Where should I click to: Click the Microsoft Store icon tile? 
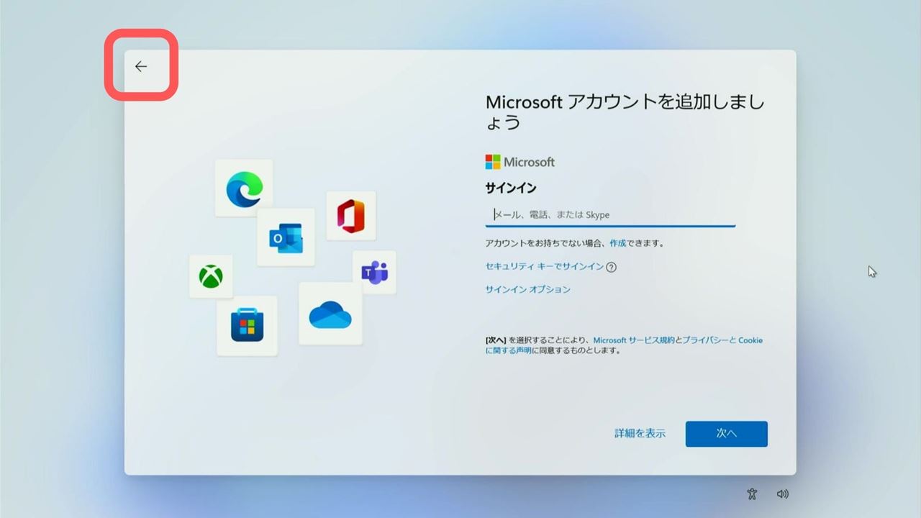click(x=247, y=325)
